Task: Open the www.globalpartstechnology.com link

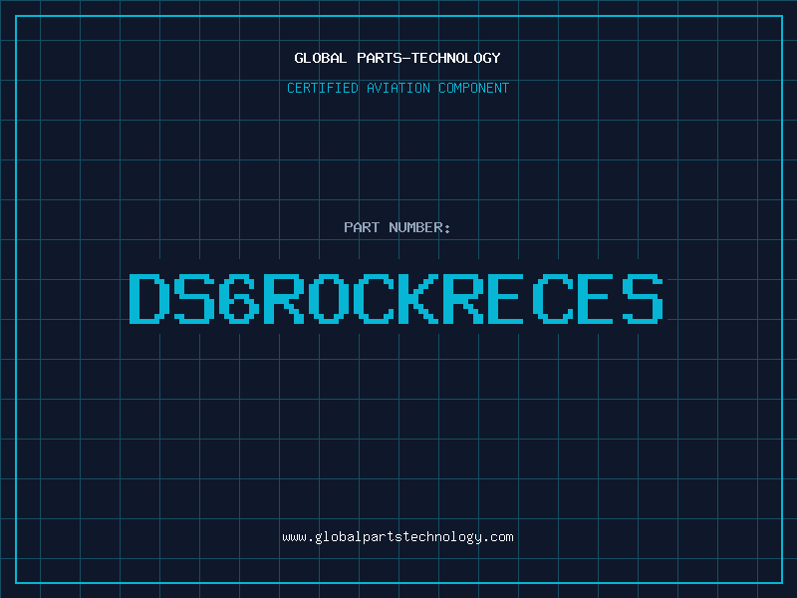Action: pos(398,537)
